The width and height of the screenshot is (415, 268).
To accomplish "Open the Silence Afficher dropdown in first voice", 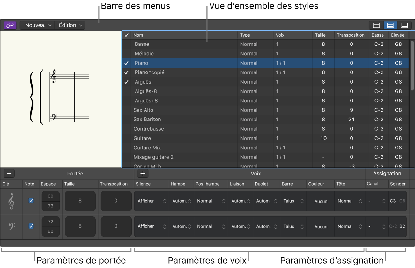I will 152,201.
